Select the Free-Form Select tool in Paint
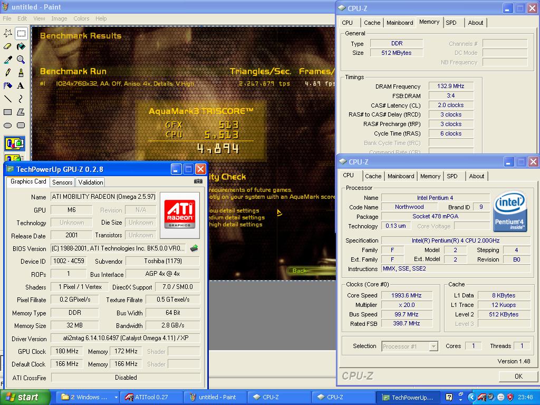This screenshot has width=540, height=405. (x=7, y=33)
